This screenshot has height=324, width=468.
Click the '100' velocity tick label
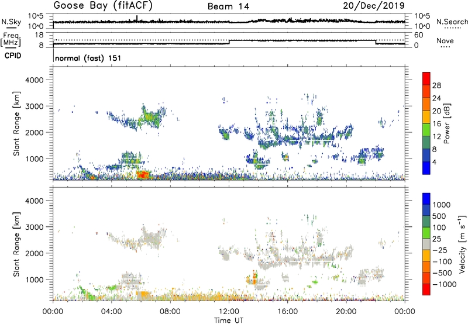439,228
